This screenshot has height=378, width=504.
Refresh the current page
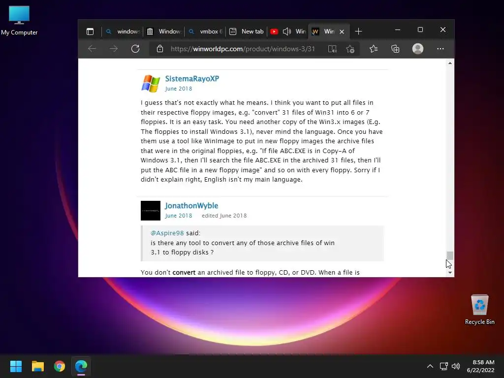[x=135, y=49]
